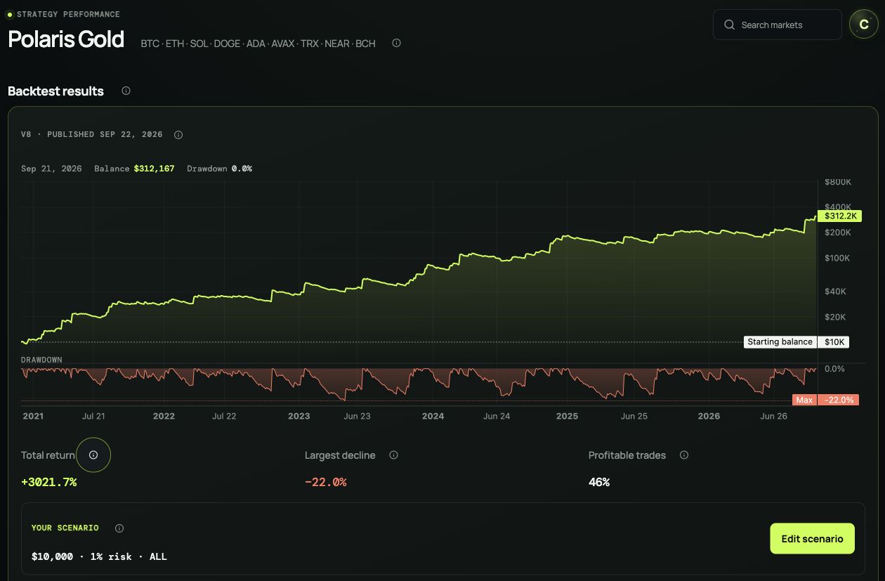Image resolution: width=885 pixels, height=581 pixels.
Task: Click the 2025 label on the time axis
Action: point(567,416)
